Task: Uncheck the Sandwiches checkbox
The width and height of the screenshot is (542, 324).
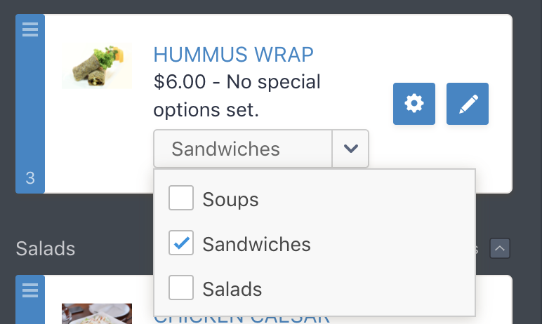Action: 181,244
